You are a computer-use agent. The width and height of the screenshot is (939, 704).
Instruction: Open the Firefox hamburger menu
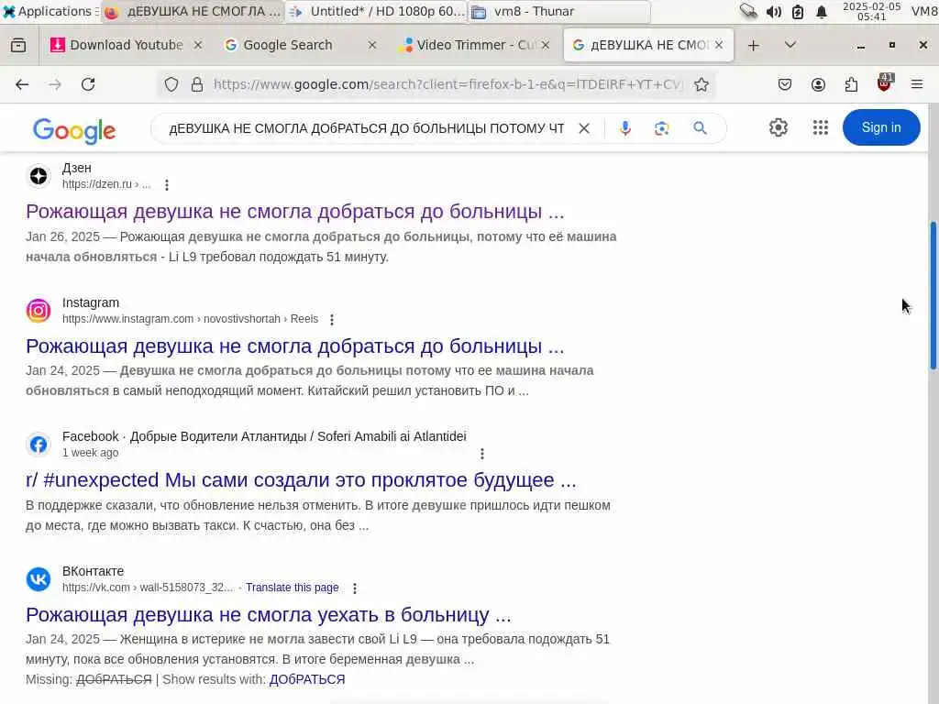pyautogui.click(x=917, y=84)
